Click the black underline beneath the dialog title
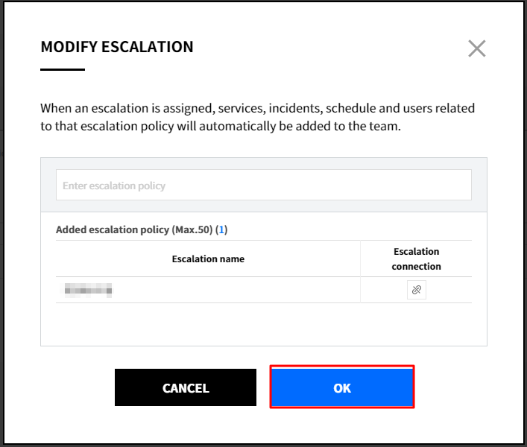Screen dimensions: 527x447 pyautogui.click(x=63, y=69)
